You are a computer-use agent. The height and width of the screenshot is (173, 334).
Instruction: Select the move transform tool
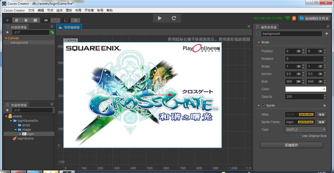[7, 20]
